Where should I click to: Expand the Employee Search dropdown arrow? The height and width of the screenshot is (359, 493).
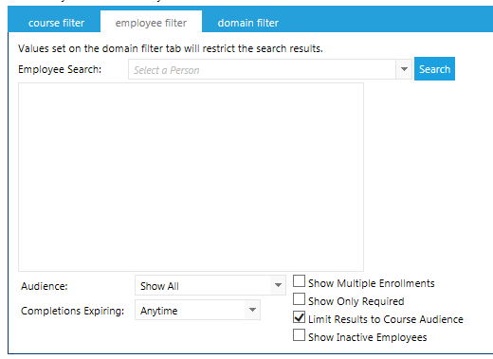pos(404,69)
